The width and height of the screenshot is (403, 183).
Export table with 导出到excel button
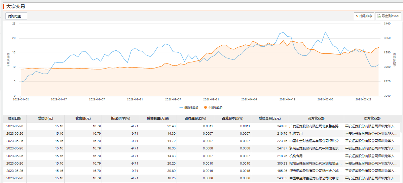click(388, 16)
